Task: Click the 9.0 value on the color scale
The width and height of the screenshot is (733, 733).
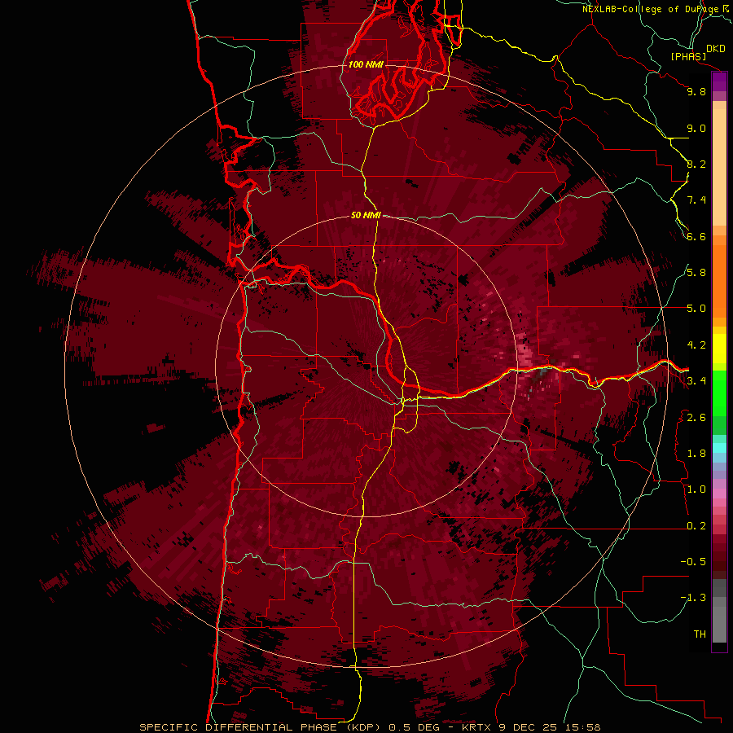Action: click(696, 128)
